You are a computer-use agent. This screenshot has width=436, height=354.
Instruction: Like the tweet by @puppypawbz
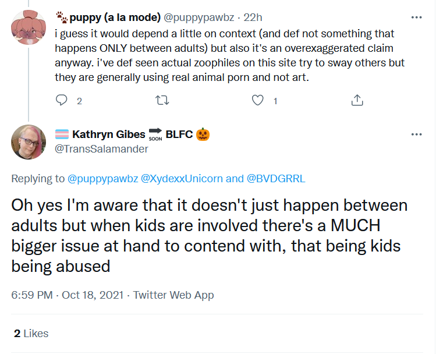[257, 100]
